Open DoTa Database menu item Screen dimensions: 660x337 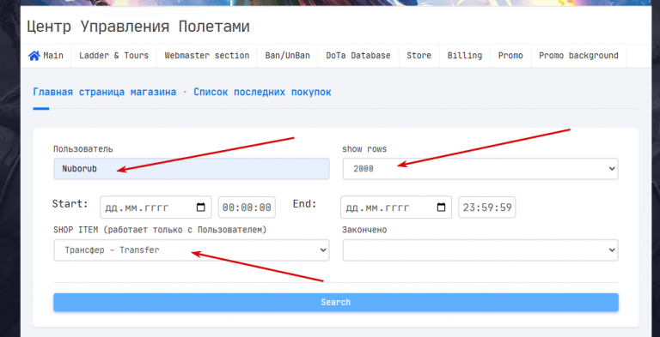click(x=358, y=56)
